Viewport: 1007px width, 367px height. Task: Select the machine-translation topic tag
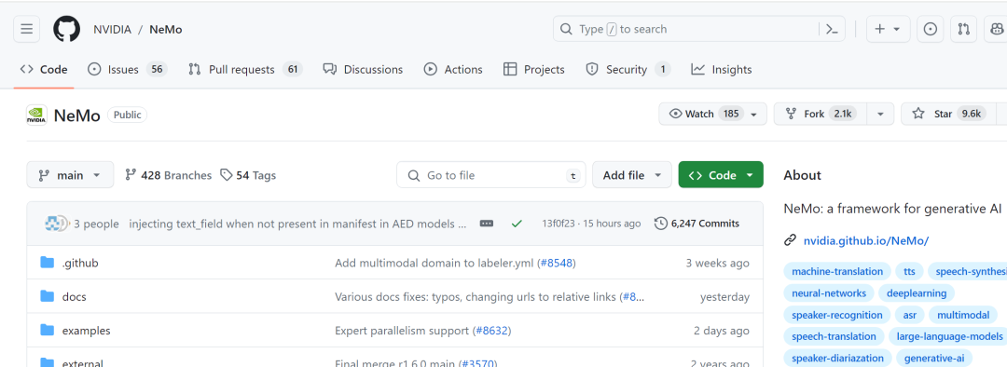[836, 271]
